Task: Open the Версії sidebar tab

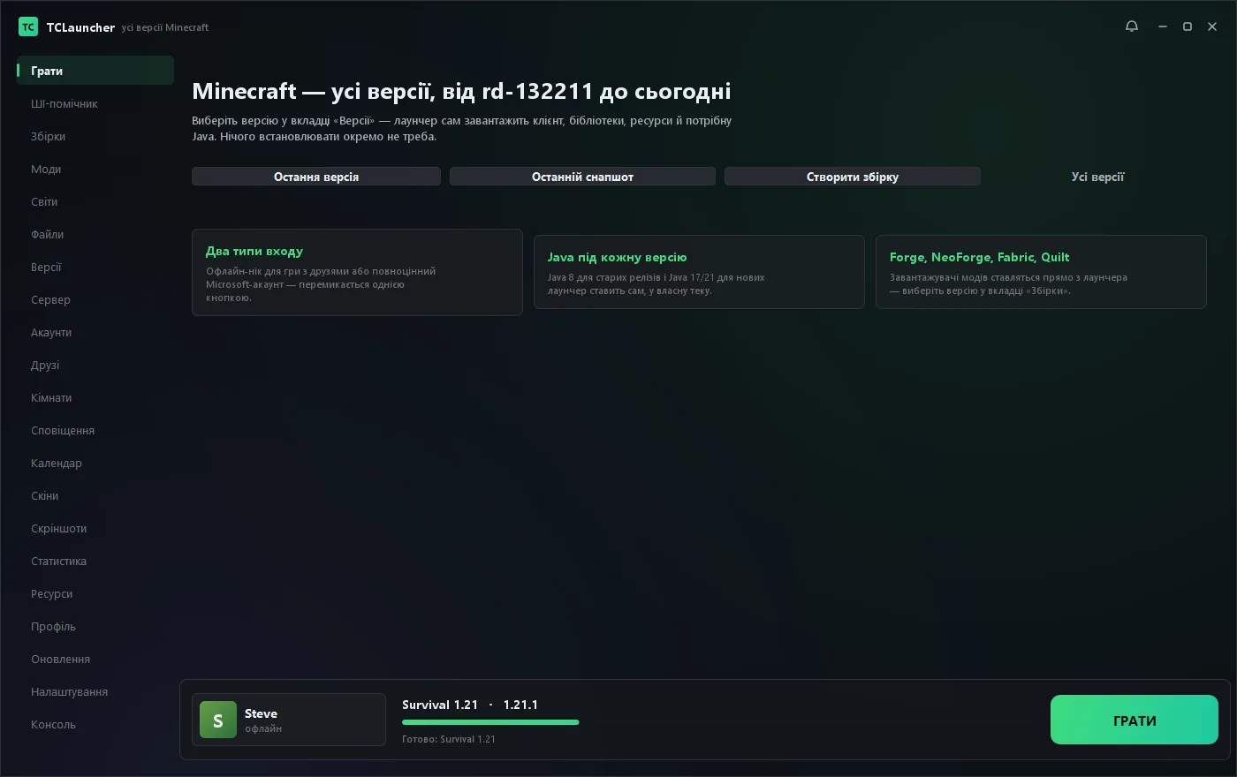Action: pyautogui.click(x=95, y=267)
